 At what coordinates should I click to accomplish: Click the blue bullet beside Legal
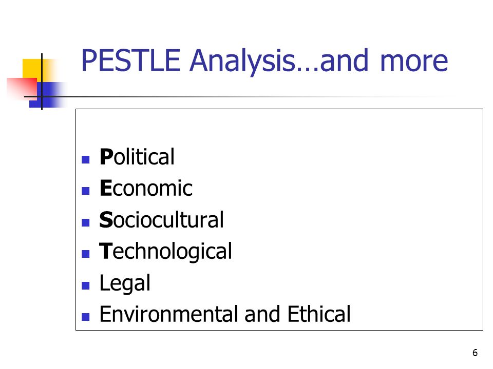coord(86,285)
